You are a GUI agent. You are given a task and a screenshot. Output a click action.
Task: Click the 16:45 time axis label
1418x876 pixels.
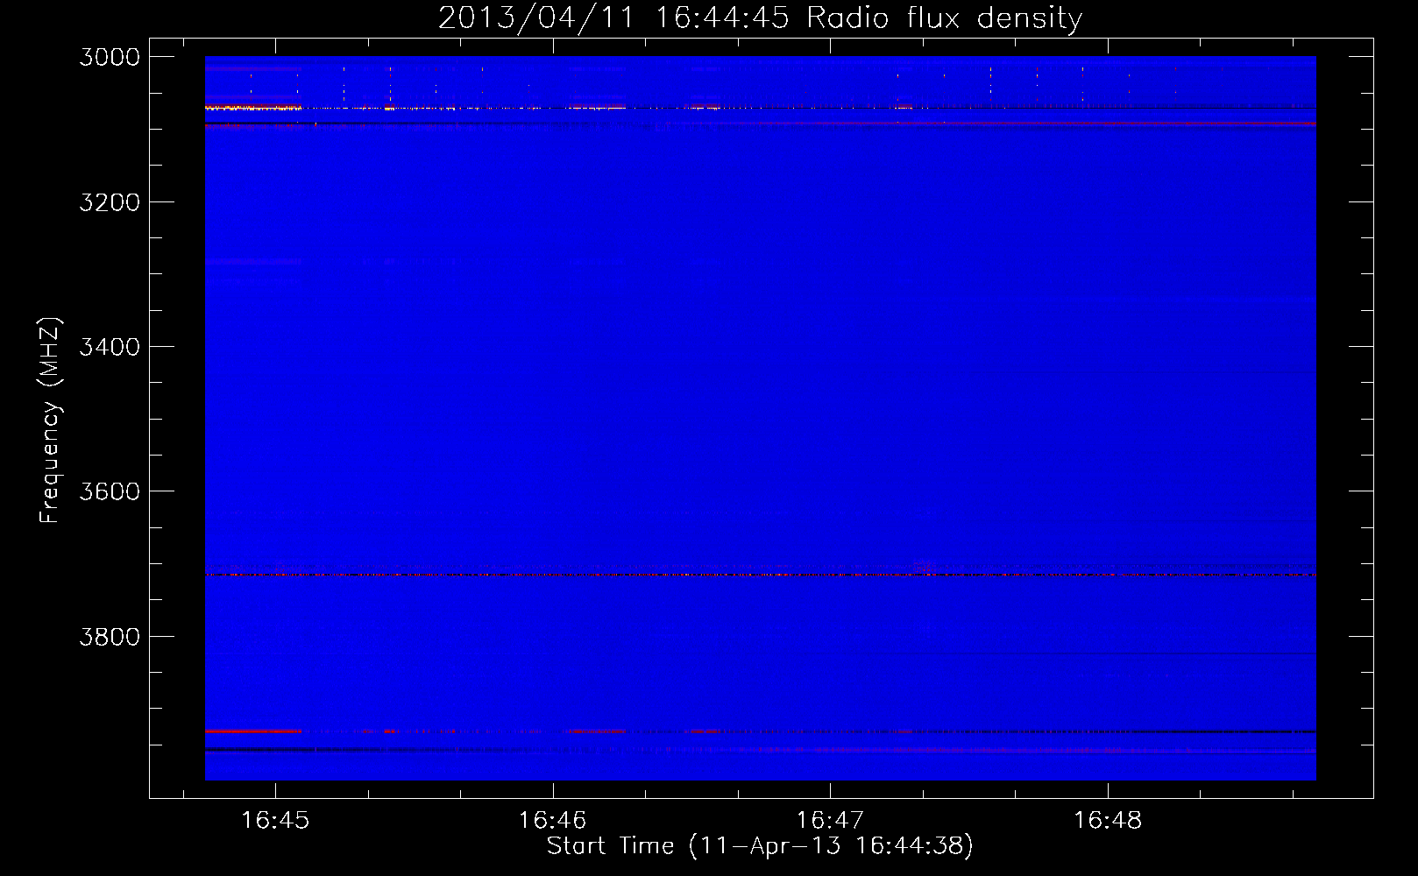pos(275,821)
